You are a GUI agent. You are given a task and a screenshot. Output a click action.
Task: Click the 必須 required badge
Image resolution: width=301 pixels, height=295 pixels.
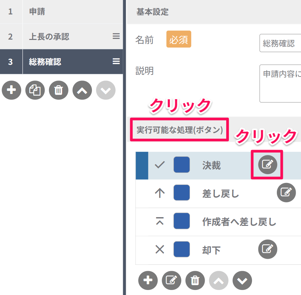pos(179,39)
